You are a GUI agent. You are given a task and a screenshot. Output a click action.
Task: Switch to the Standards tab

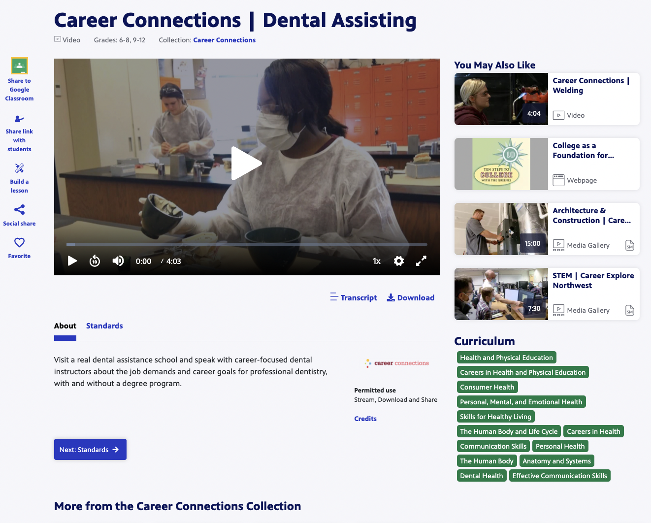click(104, 326)
